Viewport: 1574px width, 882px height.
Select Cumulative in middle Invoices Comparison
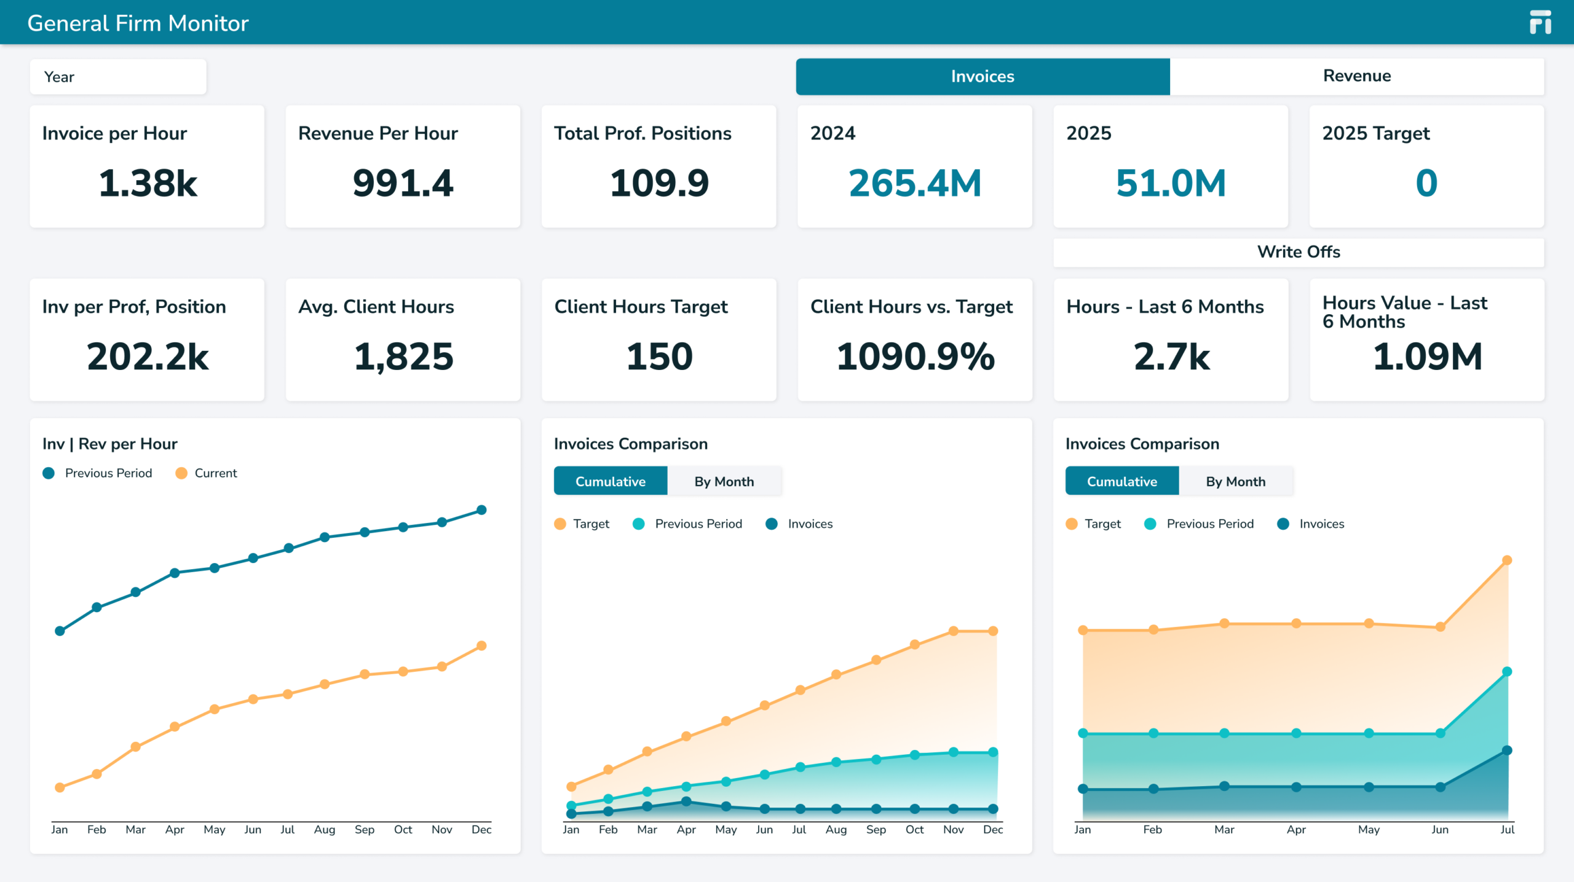pos(611,481)
